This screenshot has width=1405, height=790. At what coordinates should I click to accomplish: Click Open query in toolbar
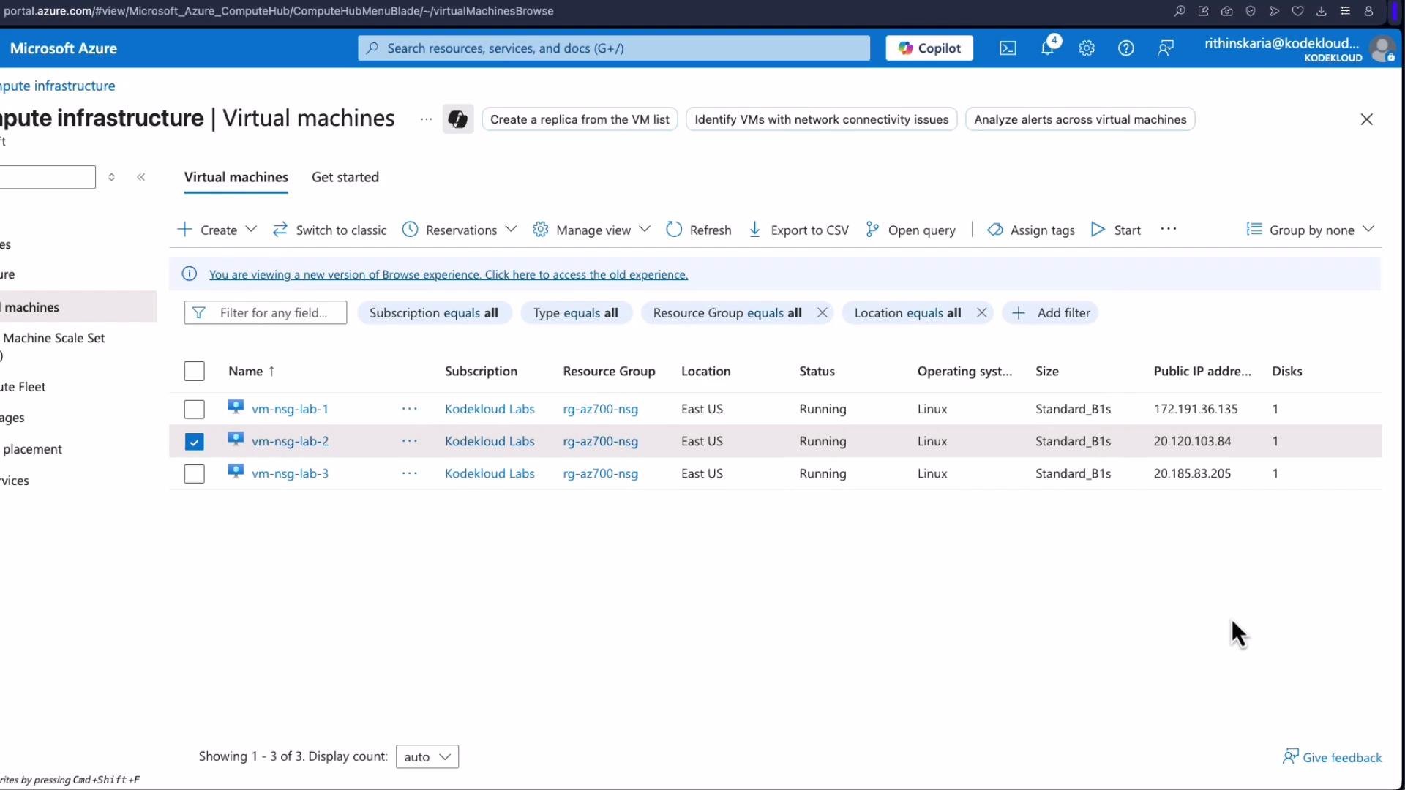(x=910, y=230)
